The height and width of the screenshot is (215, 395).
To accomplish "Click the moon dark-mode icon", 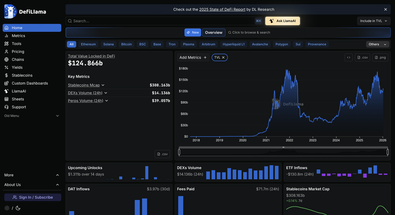I will [x=18, y=208].
